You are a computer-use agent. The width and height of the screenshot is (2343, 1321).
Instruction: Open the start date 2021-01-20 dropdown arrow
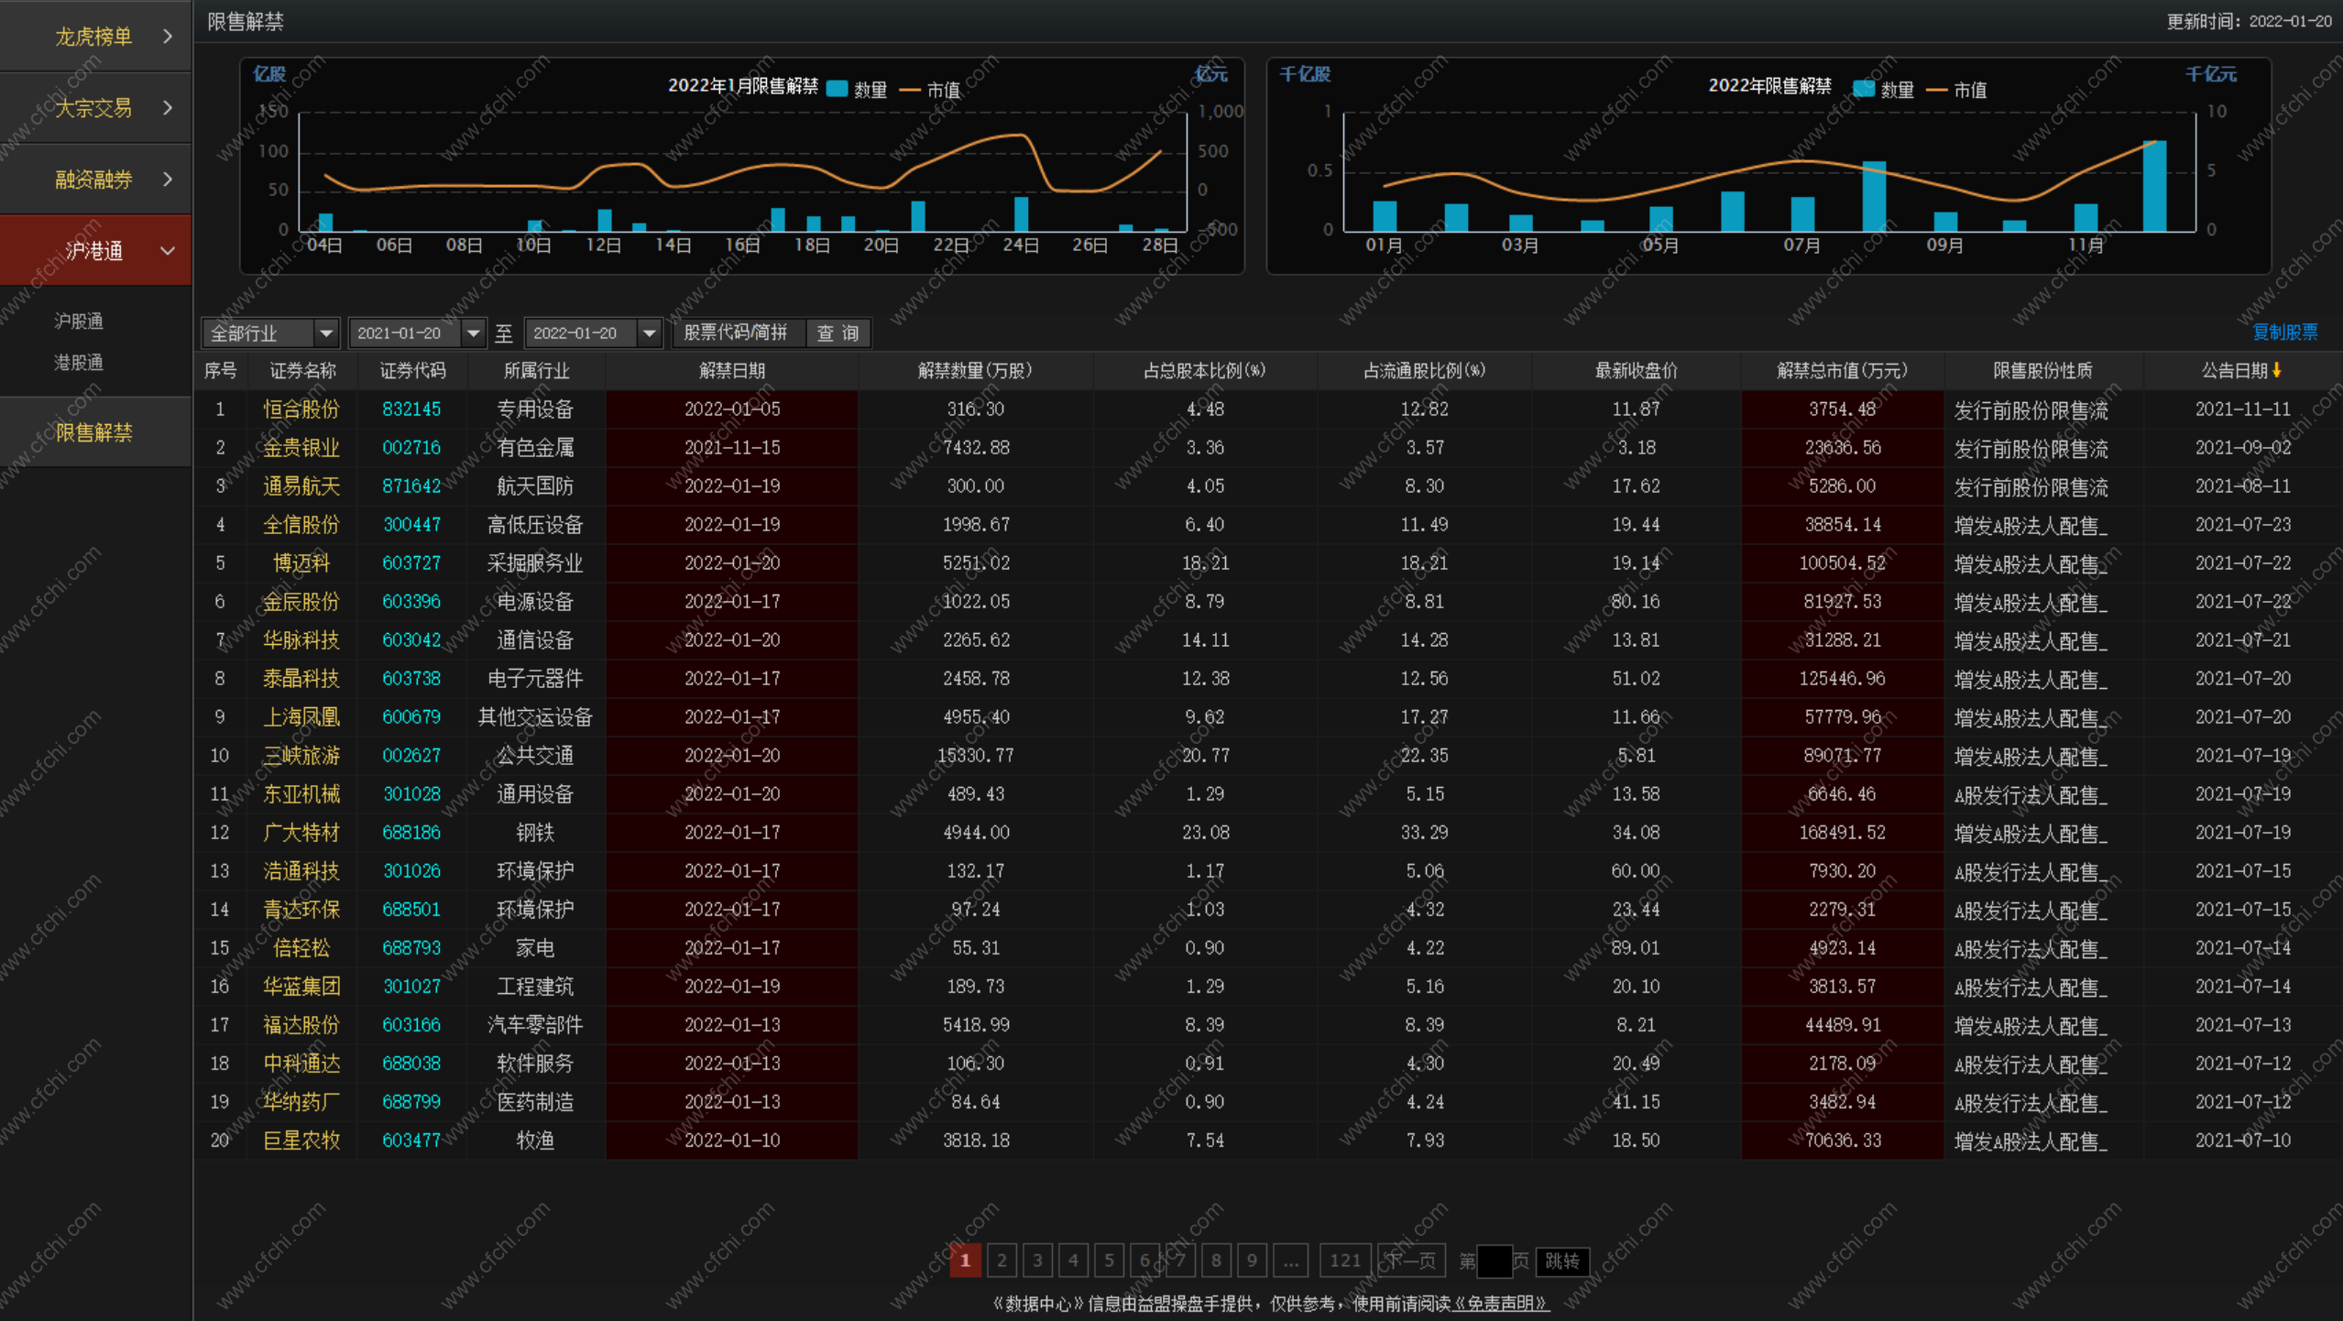coord(473,333)
